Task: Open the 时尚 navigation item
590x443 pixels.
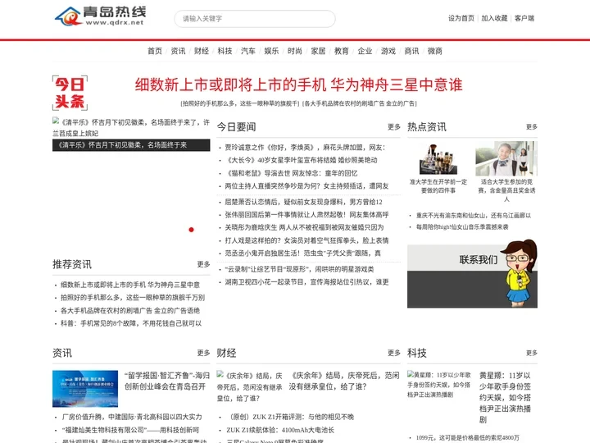Action: [295, 51]
